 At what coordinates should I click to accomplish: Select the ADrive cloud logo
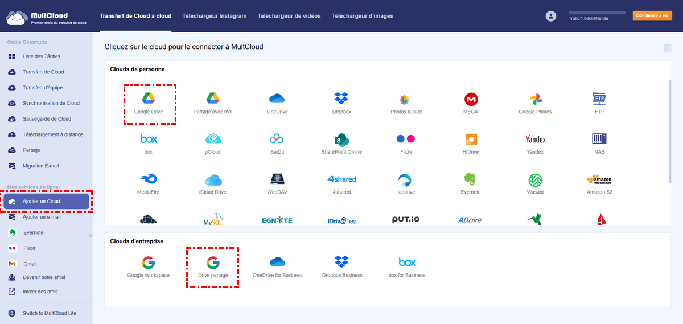tap(471, 220)
